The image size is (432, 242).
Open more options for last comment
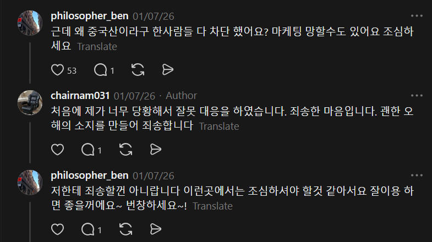pos(417,175)
